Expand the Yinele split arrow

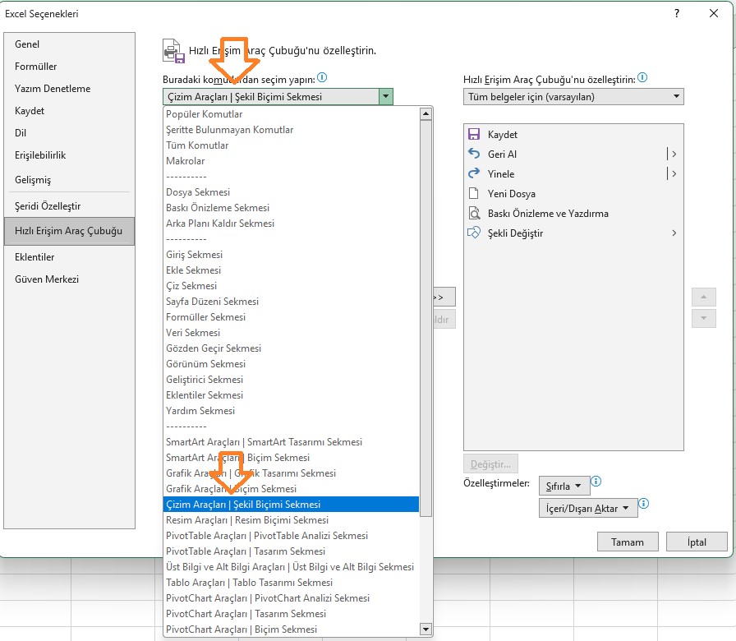click(674, 173)
